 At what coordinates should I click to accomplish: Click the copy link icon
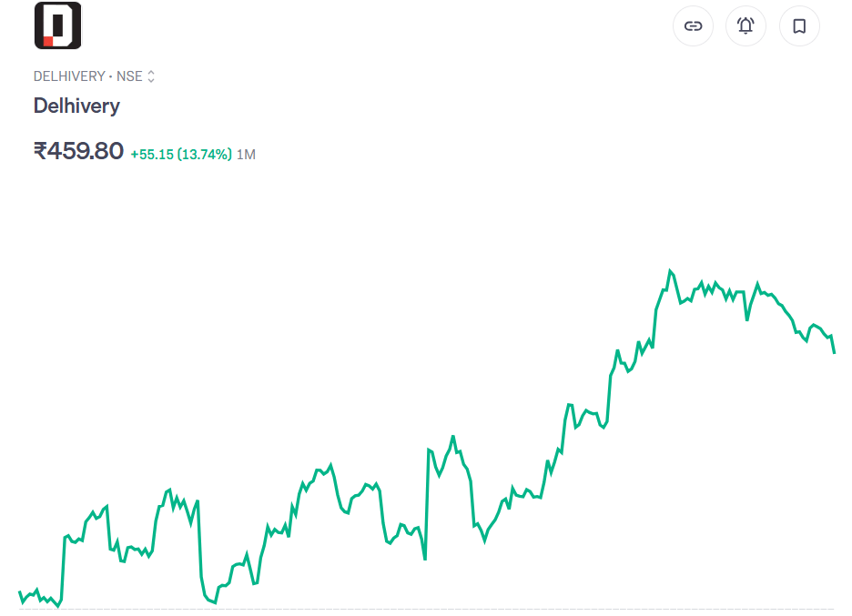[x=693, y=26]
